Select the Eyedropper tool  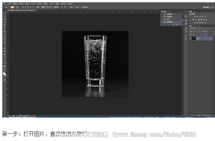[x=4, y=28]
